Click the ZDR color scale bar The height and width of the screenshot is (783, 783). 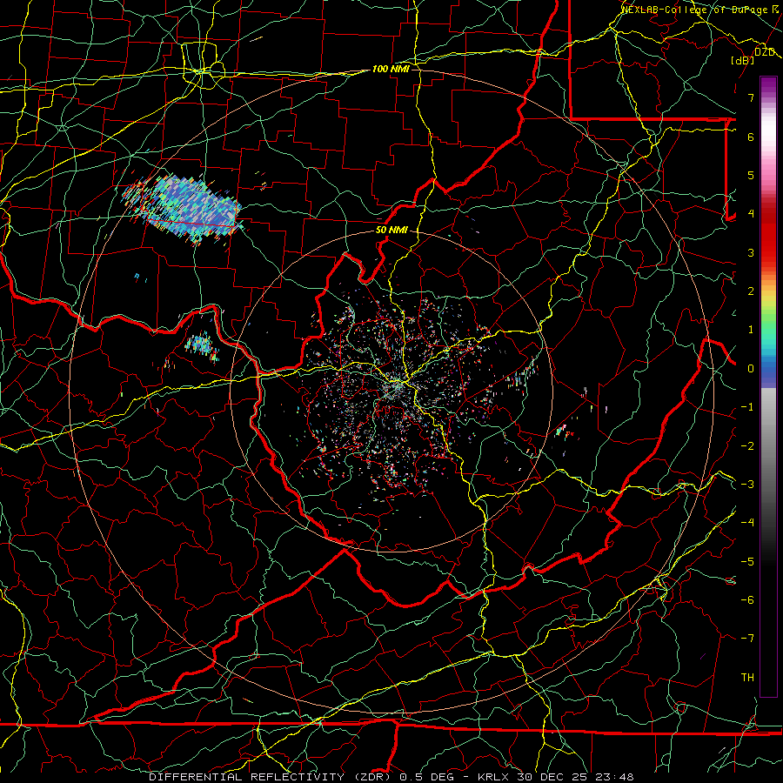point(768,387)
